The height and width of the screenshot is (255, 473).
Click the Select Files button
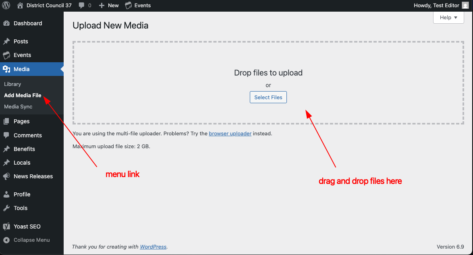[x=268, y=97]
